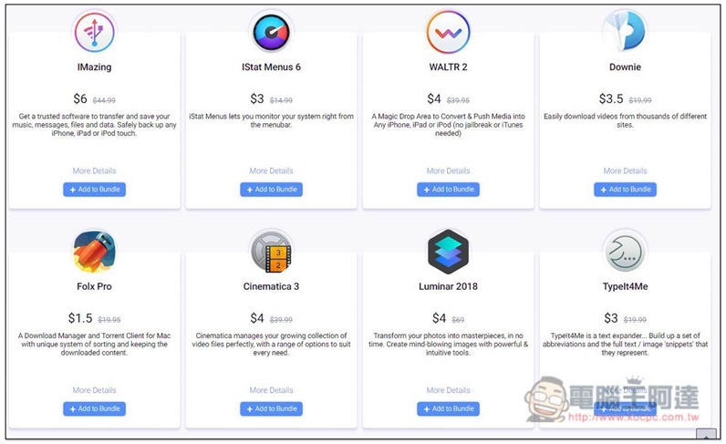Screen dimensions: 726x444
Task: Add Downie to the bundle
Action: click(625, 190)
